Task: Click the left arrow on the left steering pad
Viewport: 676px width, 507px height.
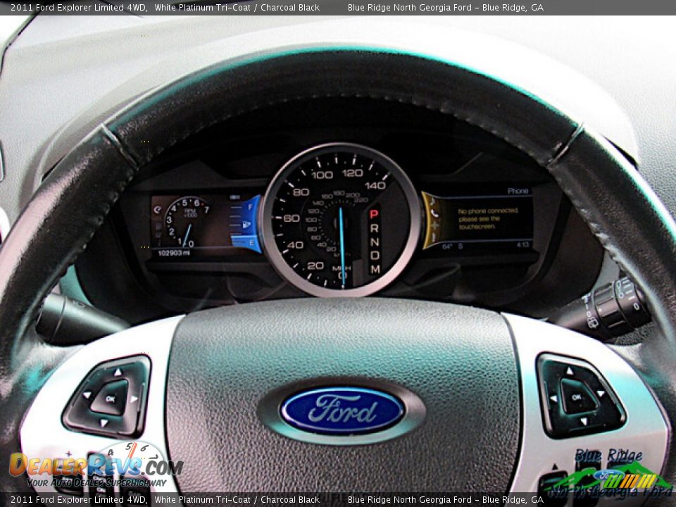Action: [87, 394]
